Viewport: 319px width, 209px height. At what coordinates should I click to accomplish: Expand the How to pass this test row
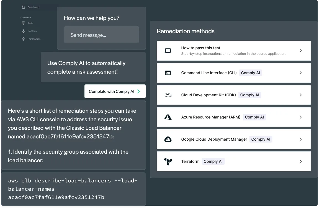click(301, 51)
